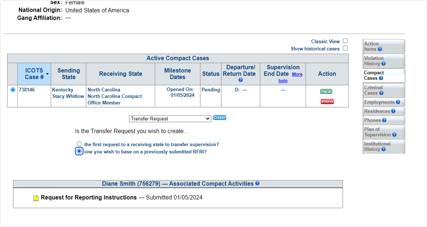
Task: Switch to the Compact Cases tab
Action: [384, 75]
